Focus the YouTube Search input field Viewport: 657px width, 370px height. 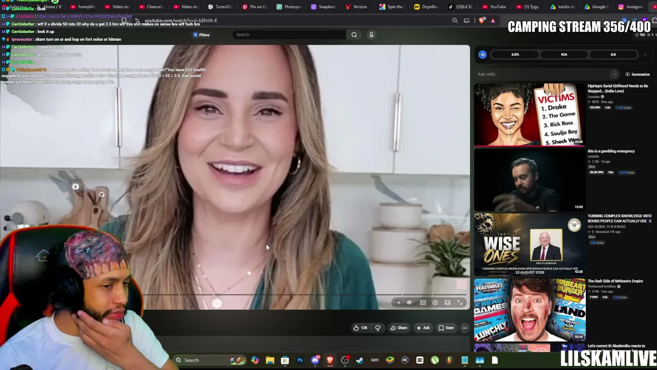pyautogui.click(x=290, y=34)
